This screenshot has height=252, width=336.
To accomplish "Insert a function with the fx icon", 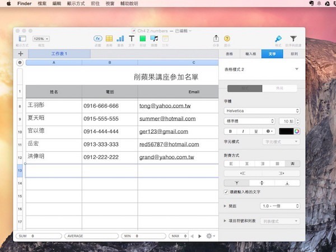I will 98,39.
